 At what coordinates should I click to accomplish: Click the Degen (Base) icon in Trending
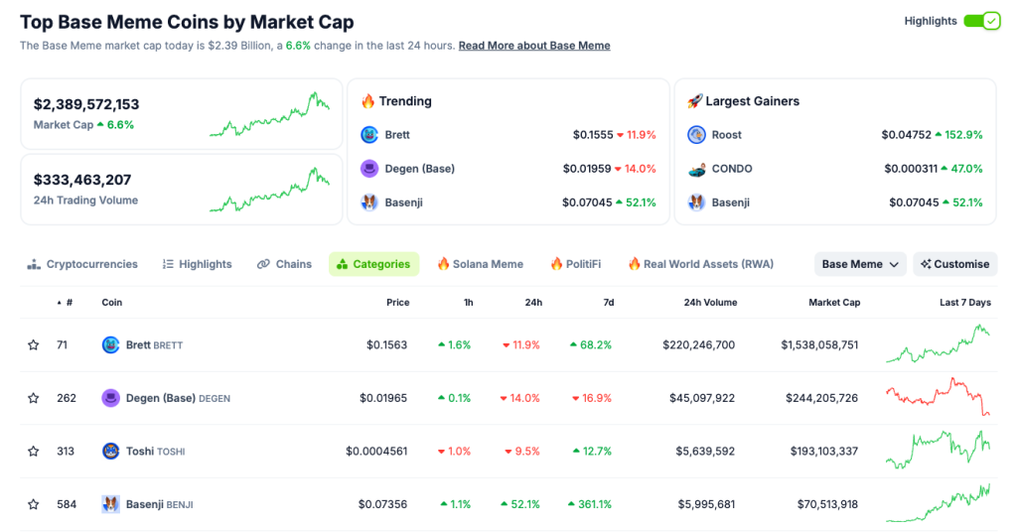pyautogui.click(x=369, y=169)
